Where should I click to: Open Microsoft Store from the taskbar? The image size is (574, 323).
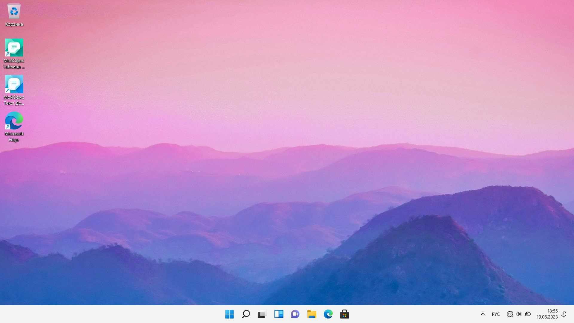point(344,314)
